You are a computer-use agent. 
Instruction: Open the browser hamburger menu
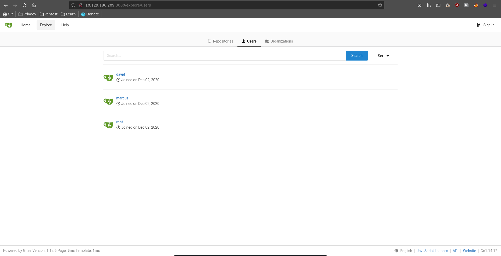pos(494,5)
